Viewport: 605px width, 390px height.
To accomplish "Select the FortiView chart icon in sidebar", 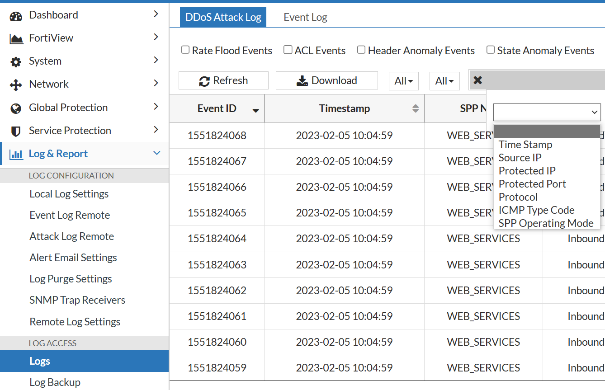I will click(x=16, y=38).
